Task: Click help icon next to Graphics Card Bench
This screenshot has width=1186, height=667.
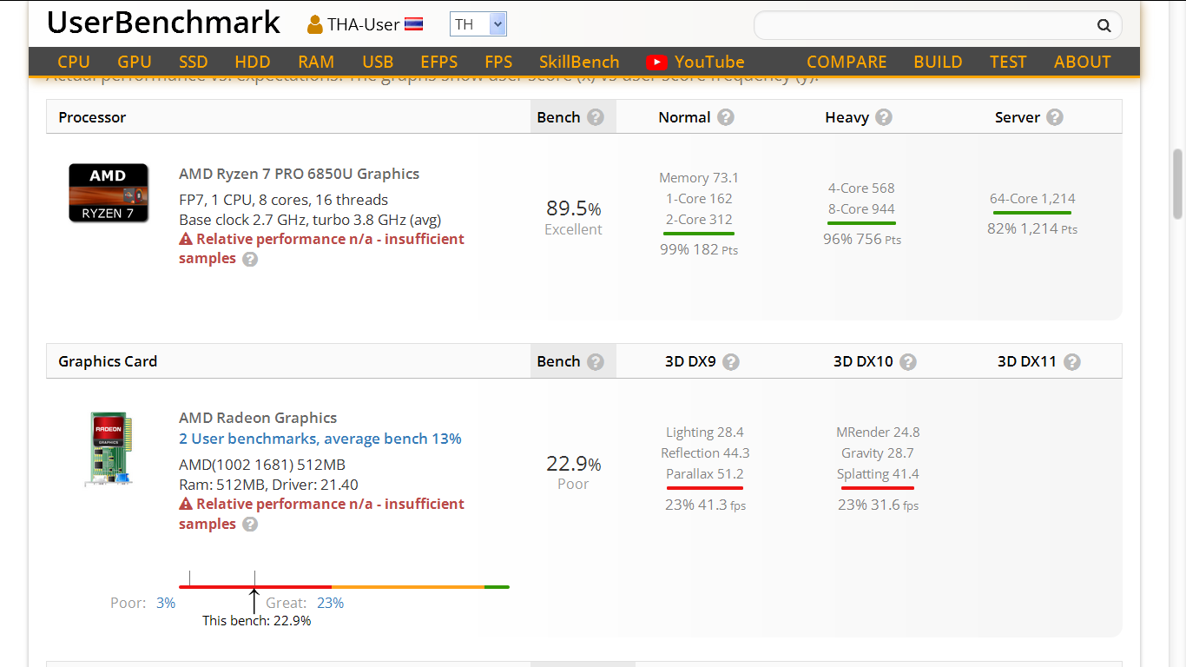Action: 595,361
